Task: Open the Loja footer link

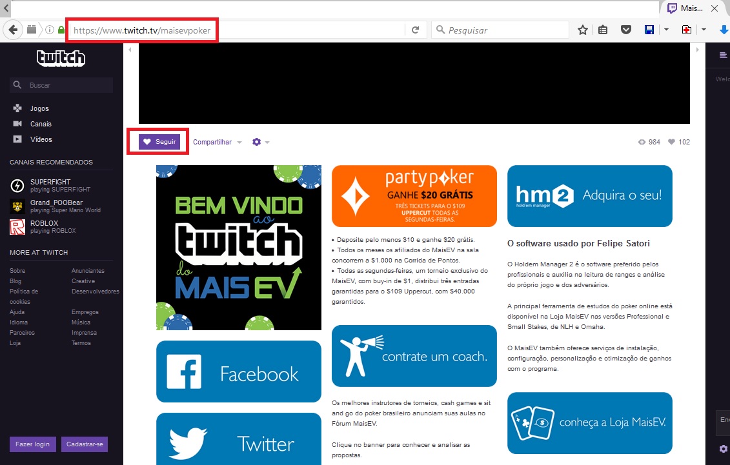Action: pos(15,342)
